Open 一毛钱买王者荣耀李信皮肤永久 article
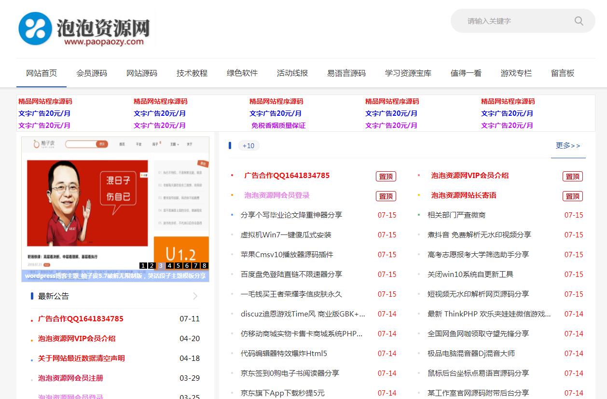 pos(291,294)
